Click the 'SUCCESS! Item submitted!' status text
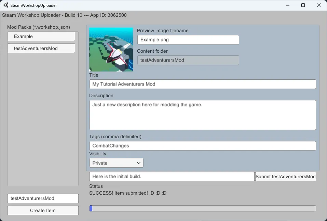327x221 pixels. click(128, 193)
